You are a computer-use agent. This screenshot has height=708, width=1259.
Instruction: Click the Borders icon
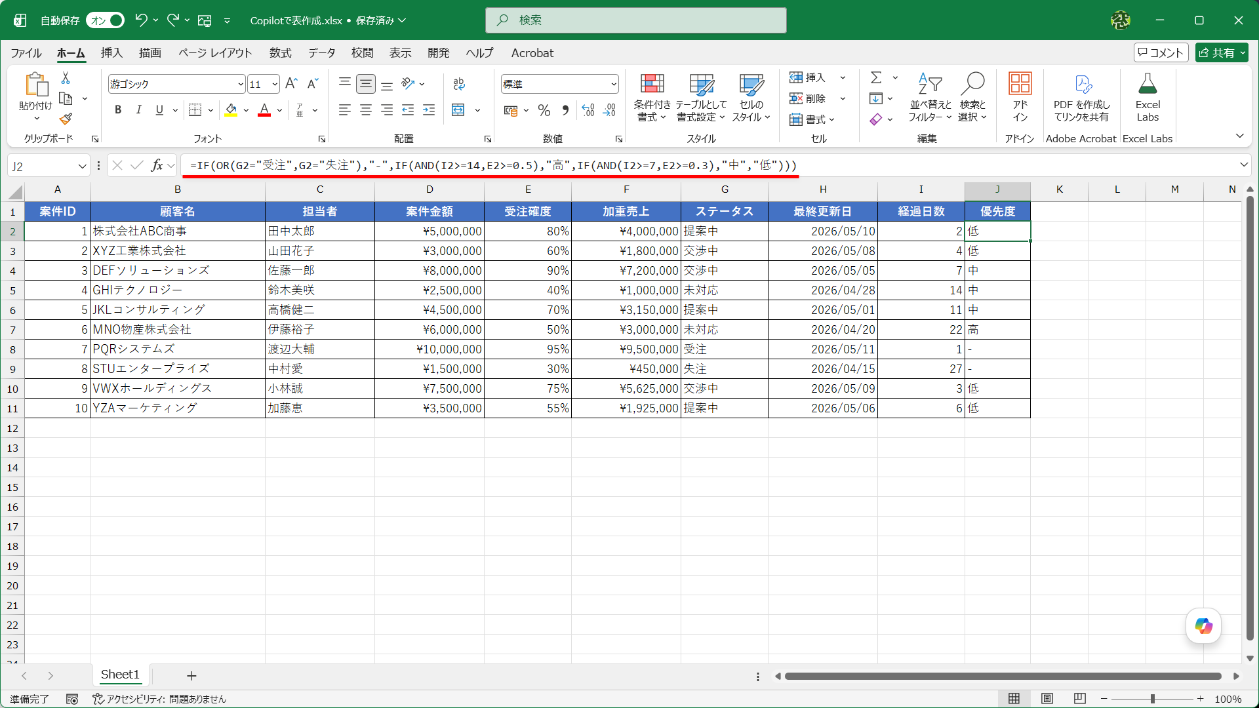pyautogui.click(x=195, y=109)
